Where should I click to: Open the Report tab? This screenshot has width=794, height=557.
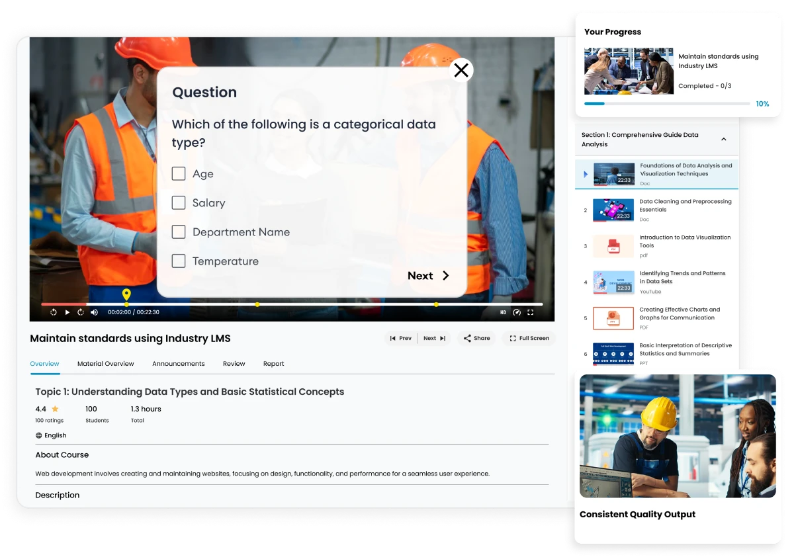click(273, 363)
